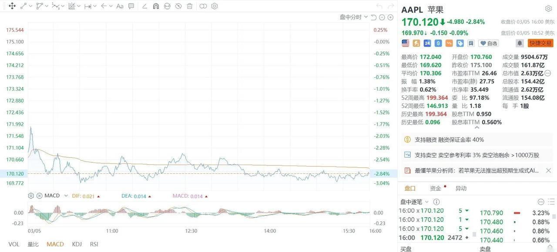Expand the 总市值 more-info ellipsis
The image size is (557, 252).
click(x=548, y=73)
